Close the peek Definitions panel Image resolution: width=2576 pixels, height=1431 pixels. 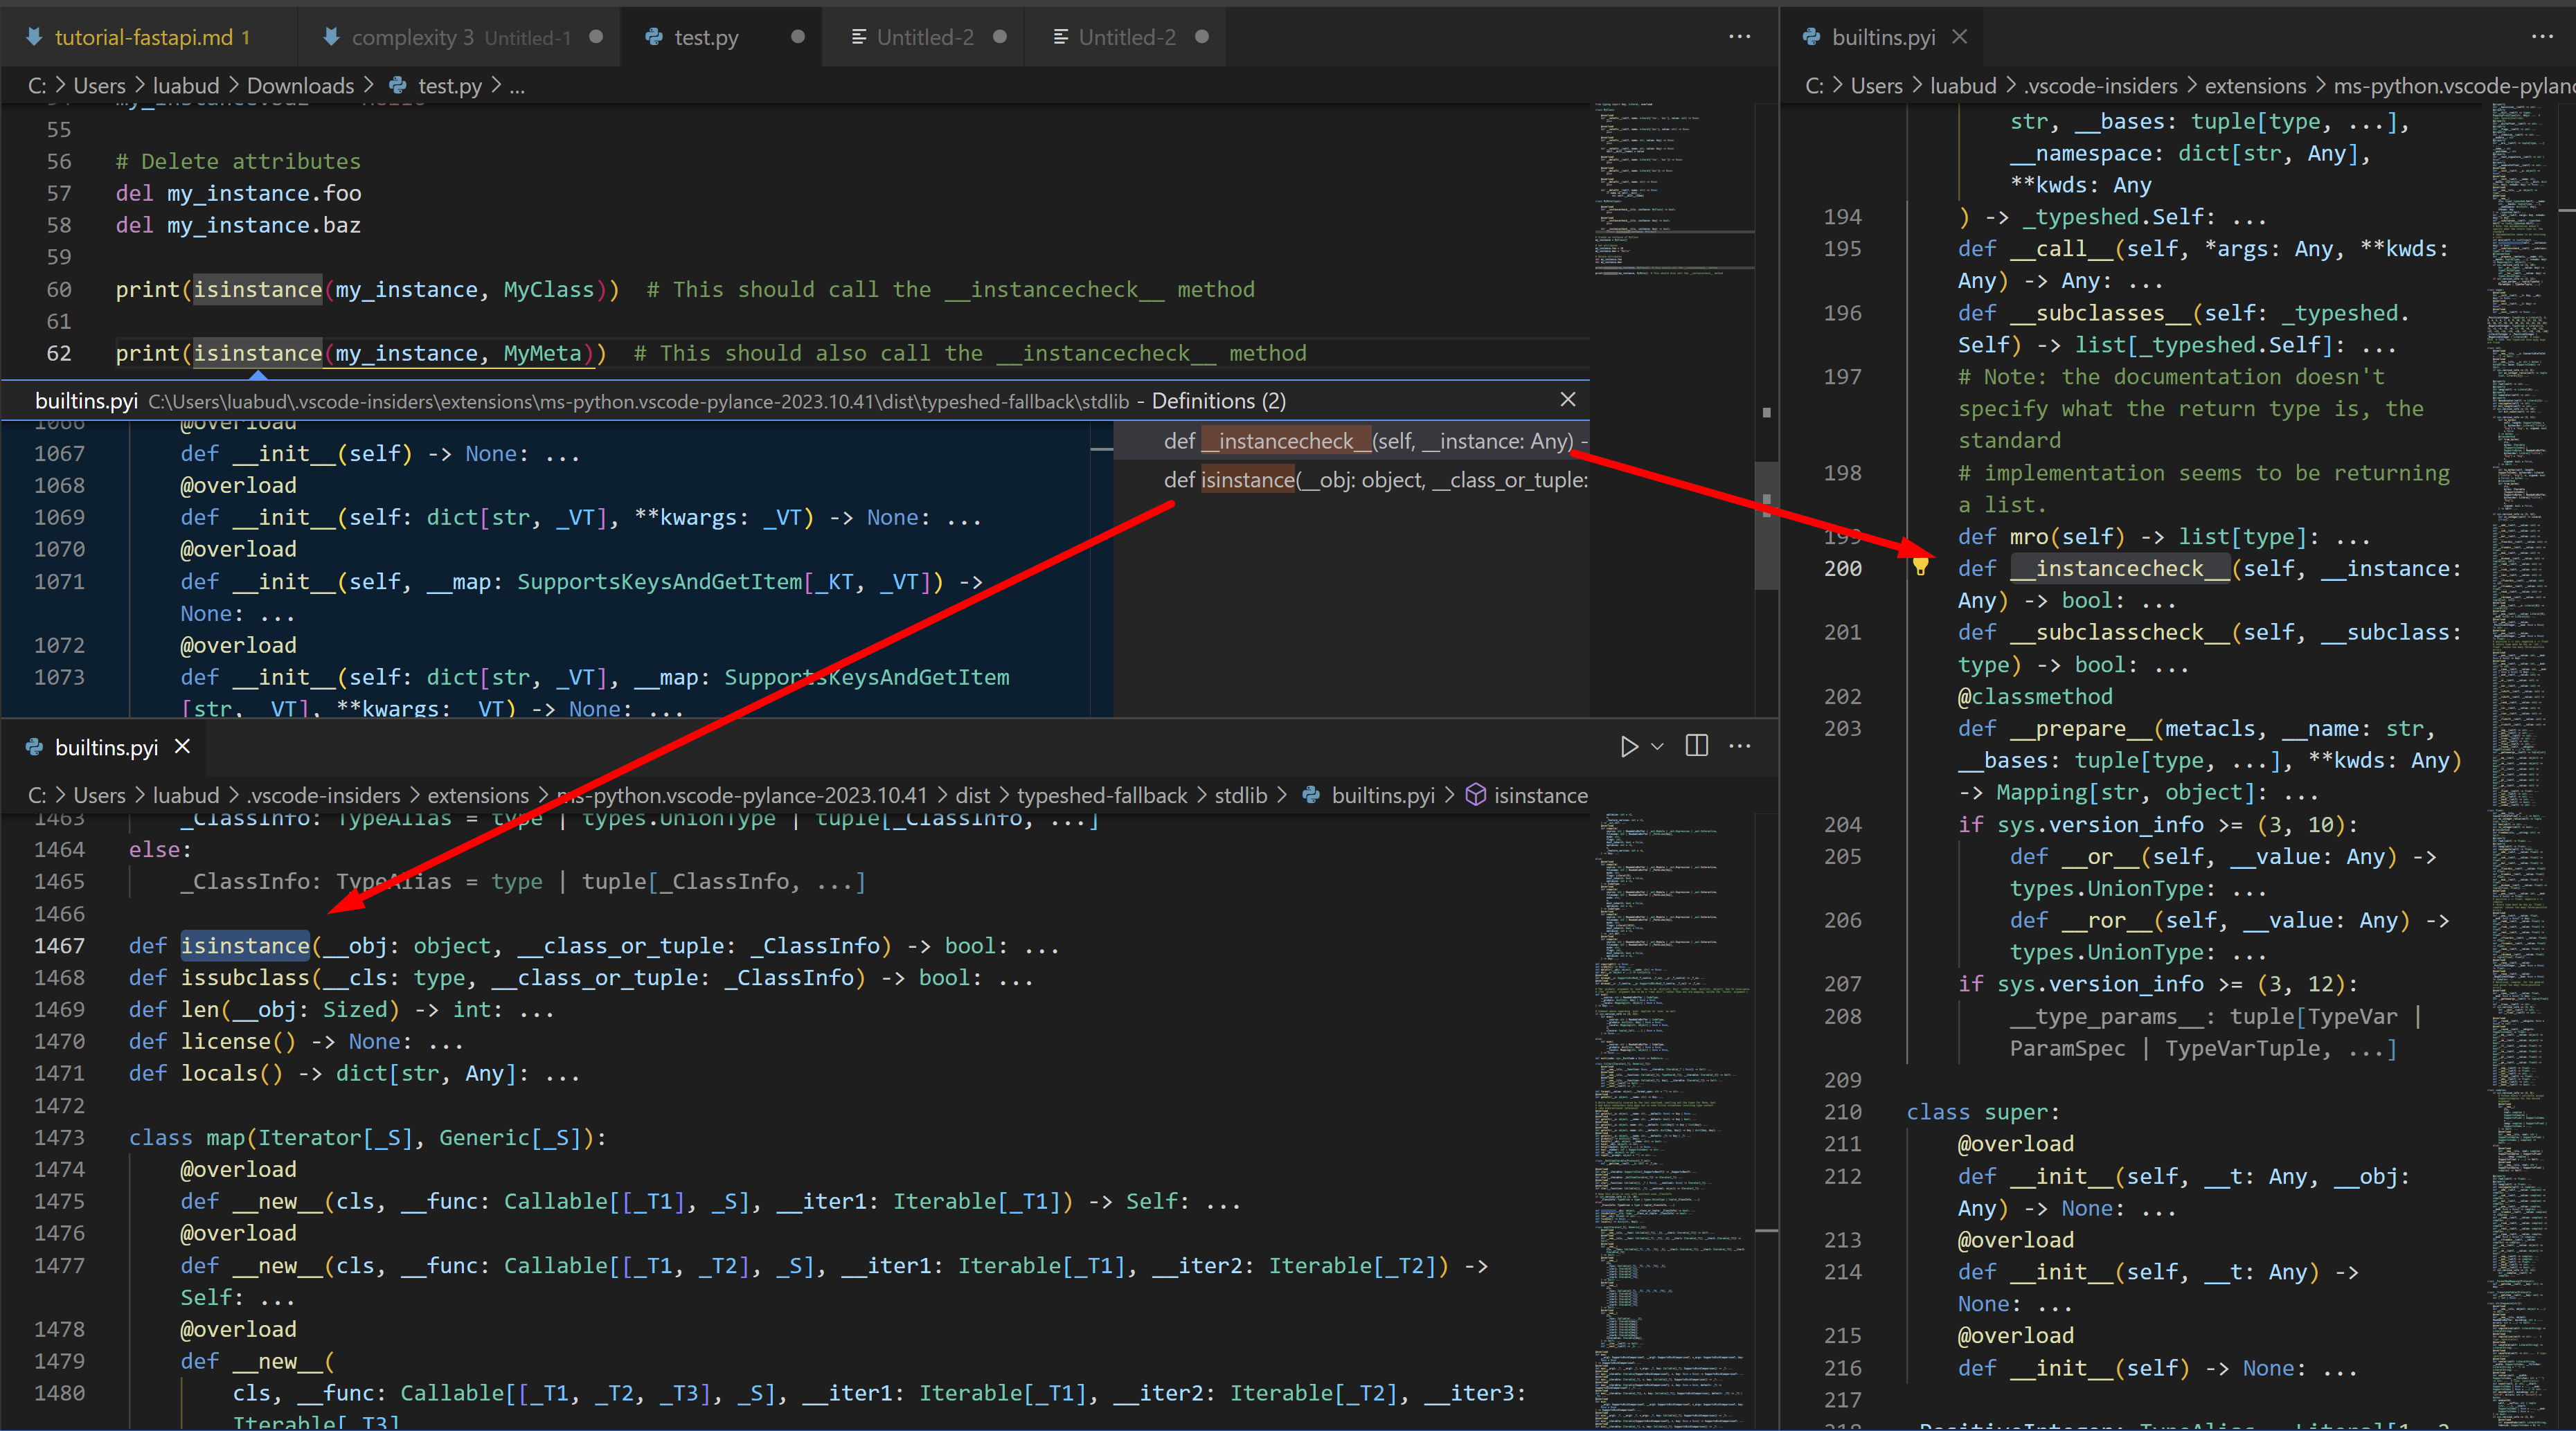1568,400
